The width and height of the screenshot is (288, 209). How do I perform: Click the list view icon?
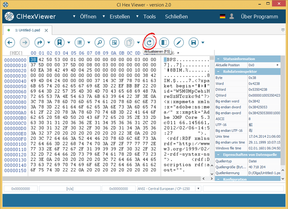80,43
